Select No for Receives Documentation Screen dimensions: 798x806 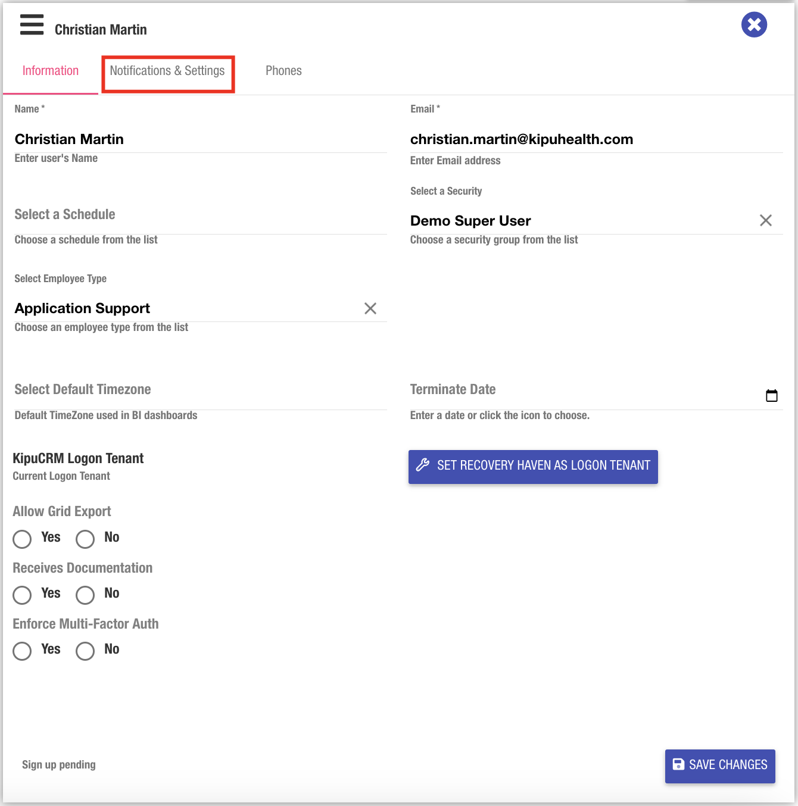point(85,595)
